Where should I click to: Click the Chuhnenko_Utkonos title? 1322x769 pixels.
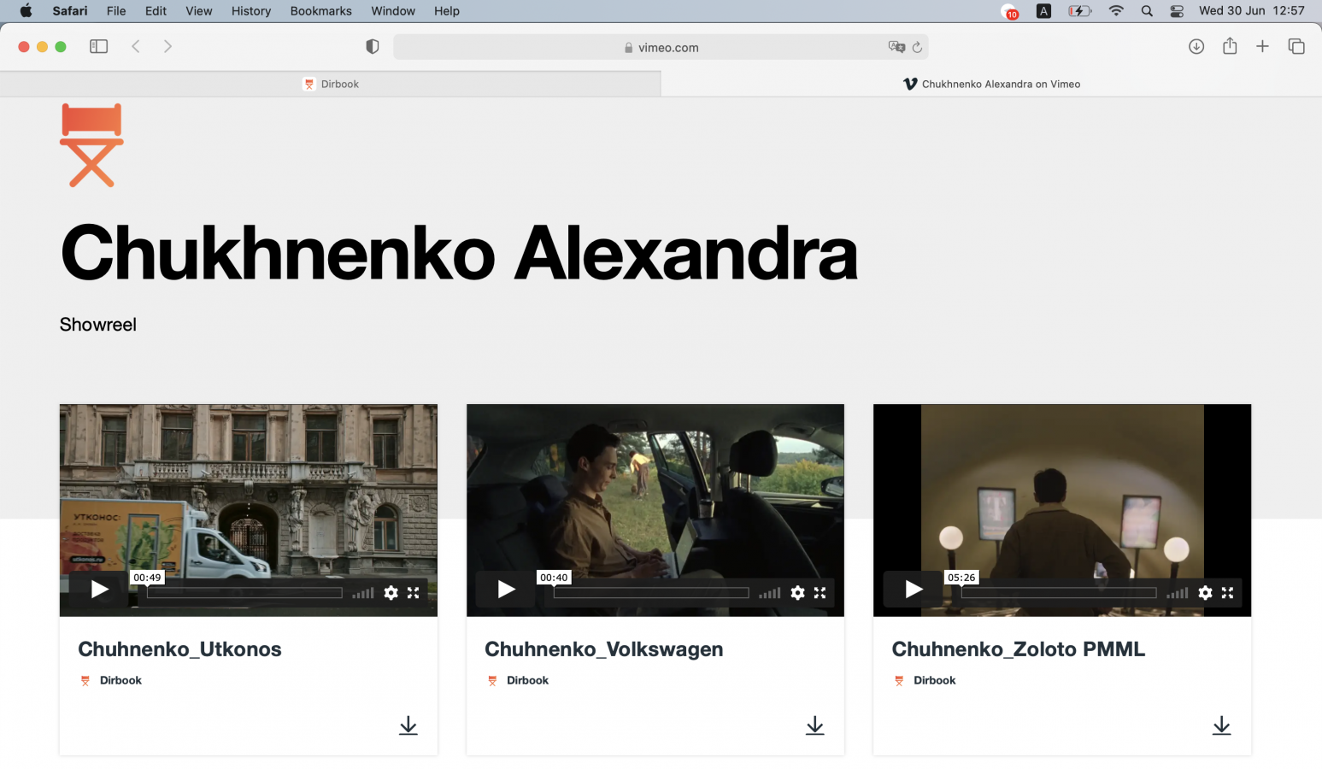click(x=179, y=649)
